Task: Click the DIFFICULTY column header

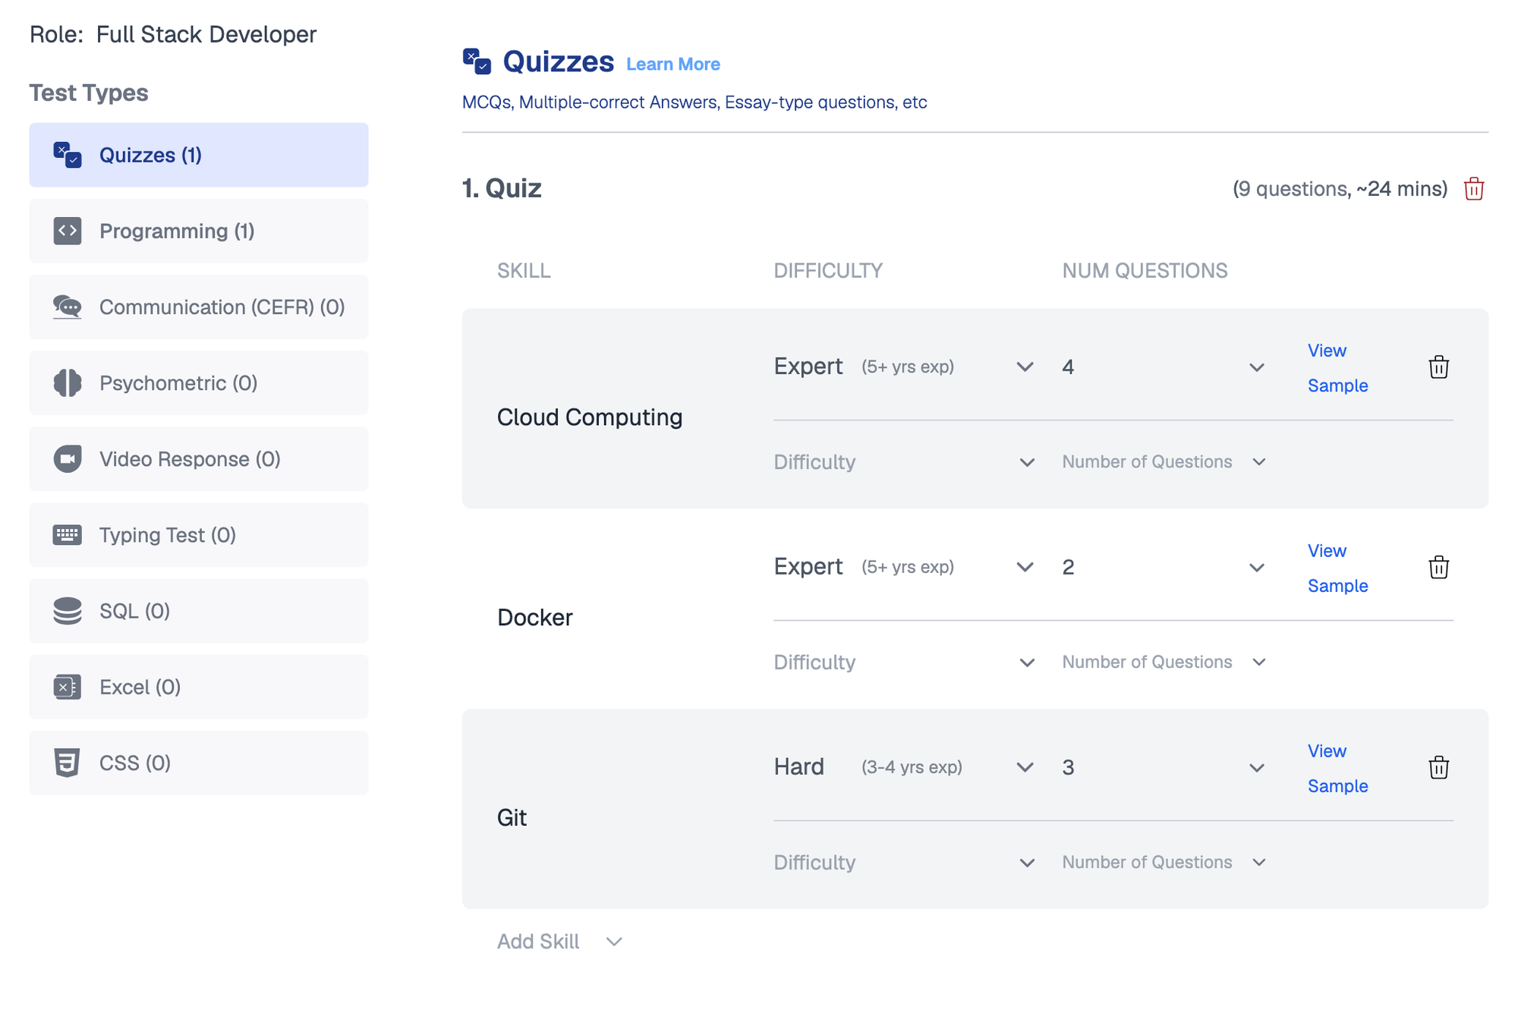Action: tap(828, 271)
